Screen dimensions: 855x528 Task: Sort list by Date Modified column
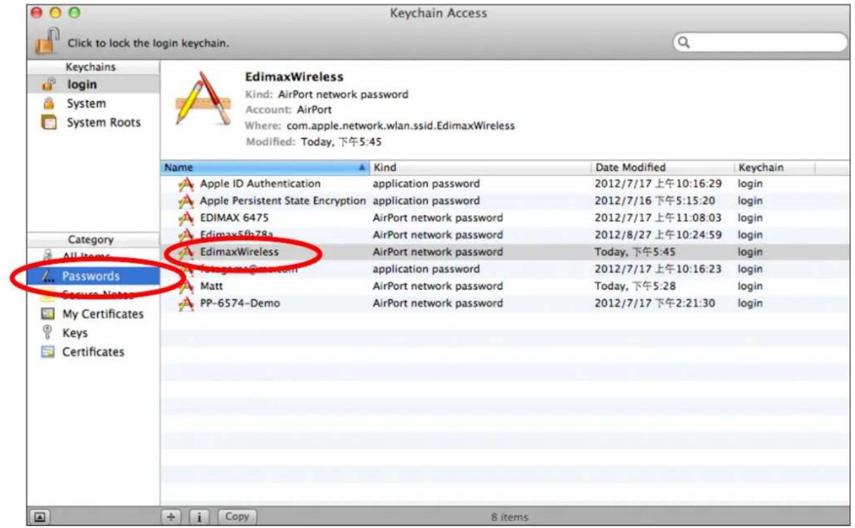(662, 167)
